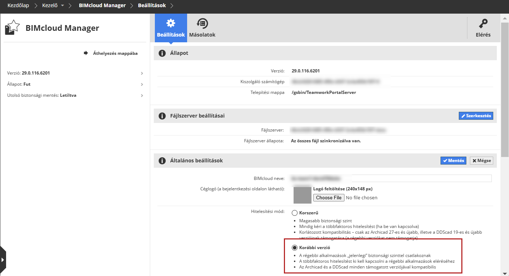Click BIMcloud Manager in the breadcrumb
Viewport: 509px width, 276px height.
102,6
